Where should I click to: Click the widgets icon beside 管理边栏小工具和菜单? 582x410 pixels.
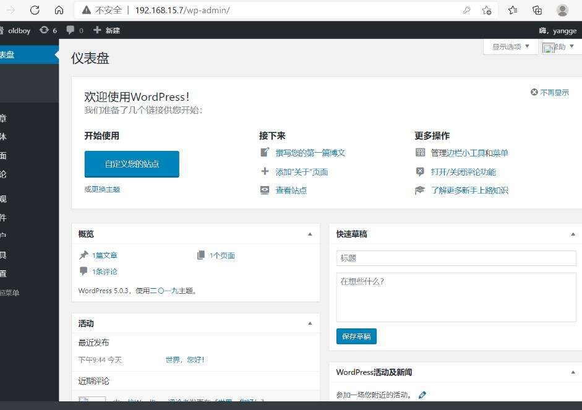click(x=420, y=152)
